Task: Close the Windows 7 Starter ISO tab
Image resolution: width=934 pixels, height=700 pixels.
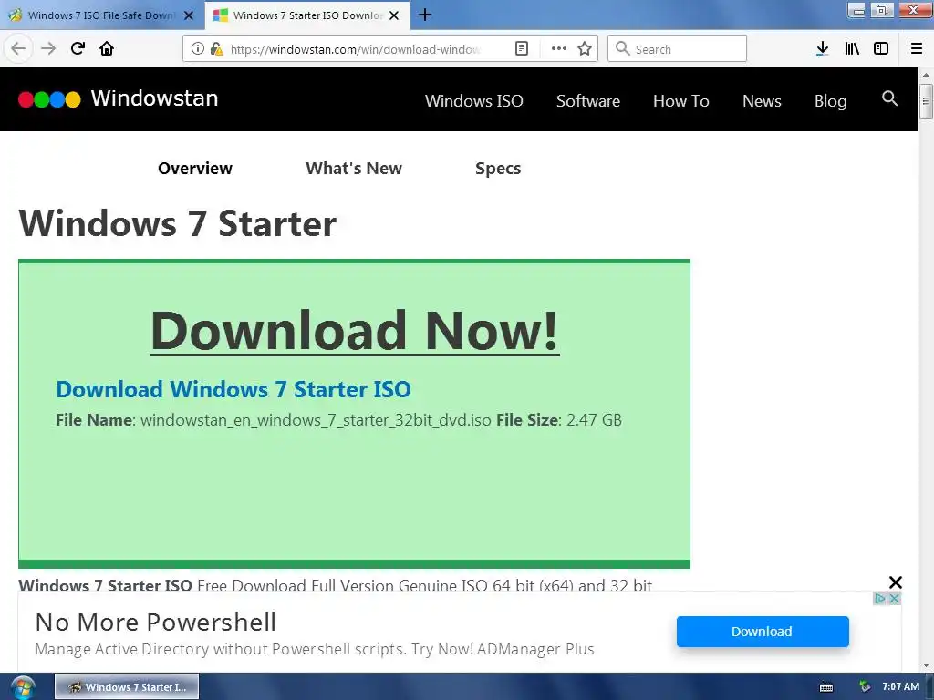Action: point(394,15)
